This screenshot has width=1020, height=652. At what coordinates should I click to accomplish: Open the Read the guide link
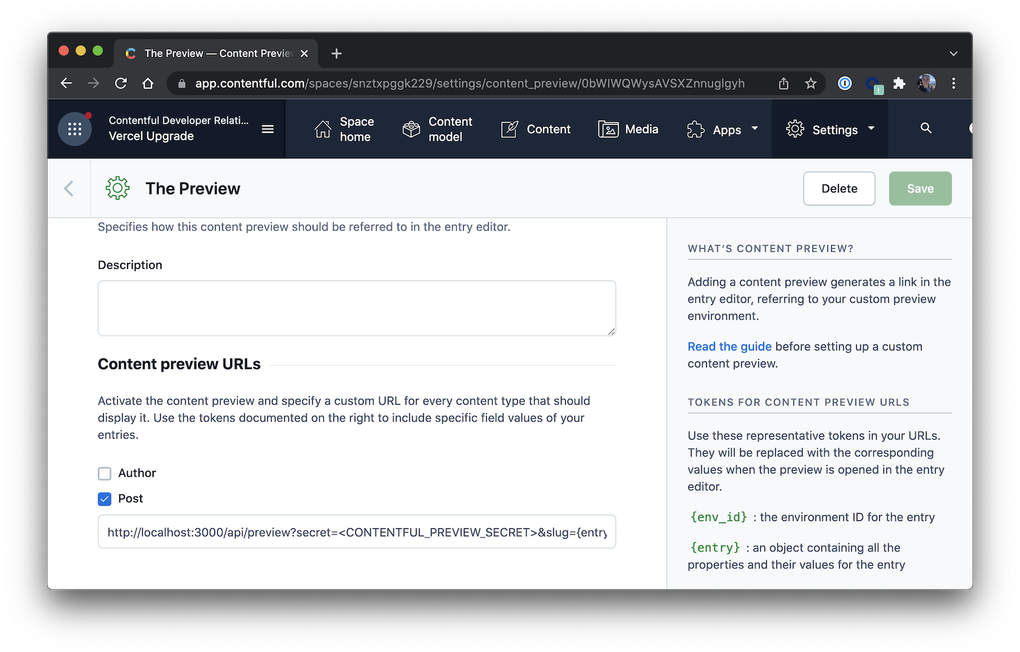(x=729, y=346)
